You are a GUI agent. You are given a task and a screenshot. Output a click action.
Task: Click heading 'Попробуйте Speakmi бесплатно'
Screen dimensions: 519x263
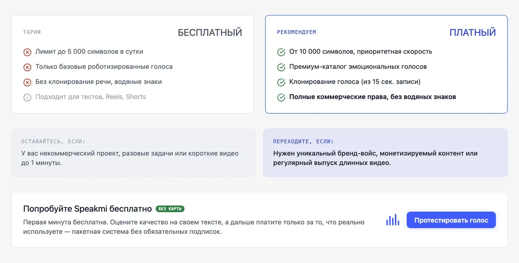[x=87, y=209]
